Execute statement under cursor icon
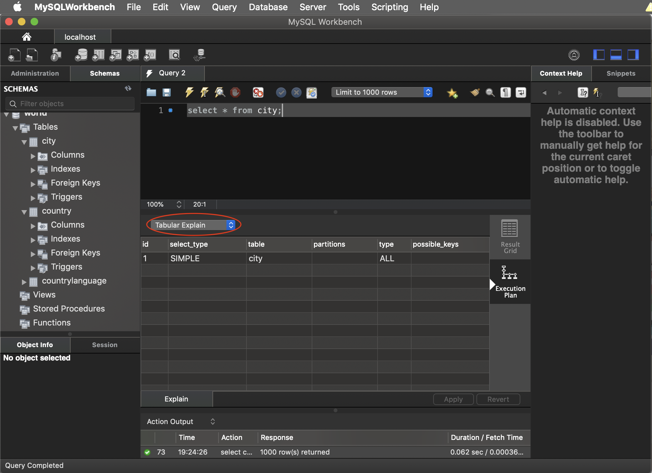Screen dimensions: 652x473 click(205, 93)
